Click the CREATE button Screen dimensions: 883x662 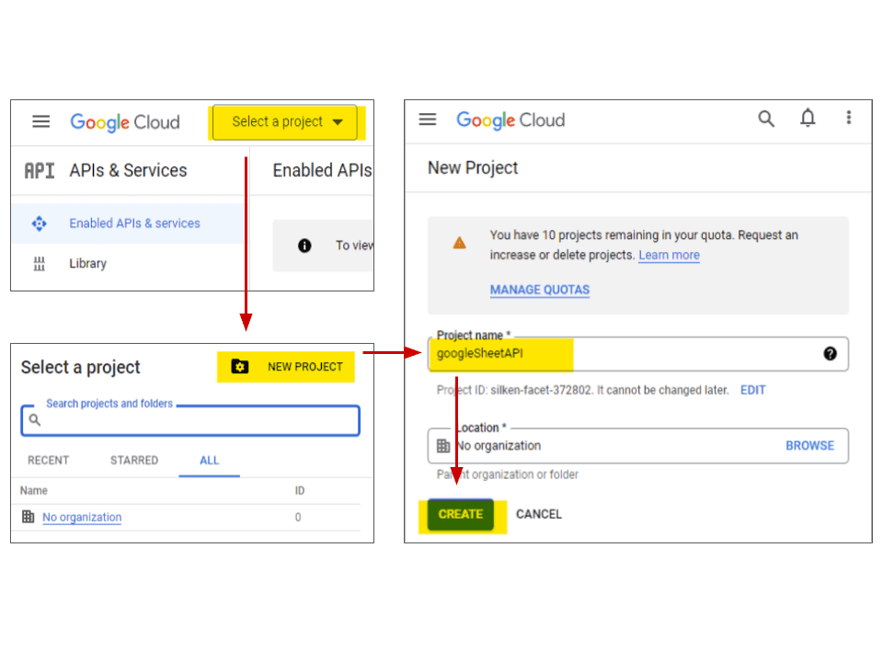pyautogui.click(x=461, y=515)
